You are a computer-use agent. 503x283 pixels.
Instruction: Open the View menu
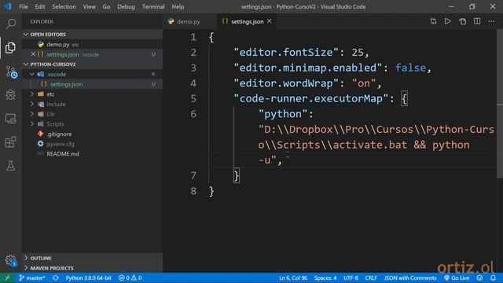coord(89,6)
